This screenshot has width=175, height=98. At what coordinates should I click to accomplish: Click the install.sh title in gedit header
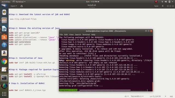click(92, 5)
